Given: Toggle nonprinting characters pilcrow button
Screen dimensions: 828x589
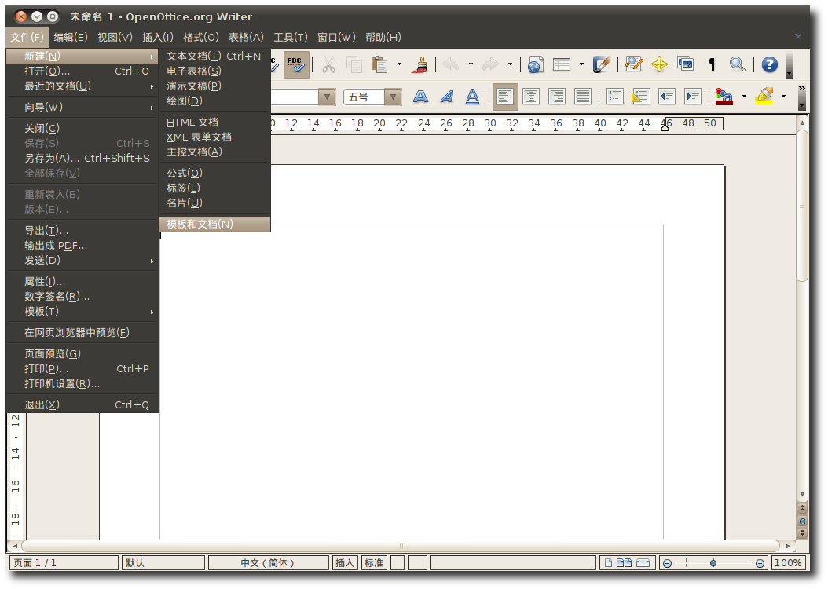Looking at the screenshot, I should 712,64.
